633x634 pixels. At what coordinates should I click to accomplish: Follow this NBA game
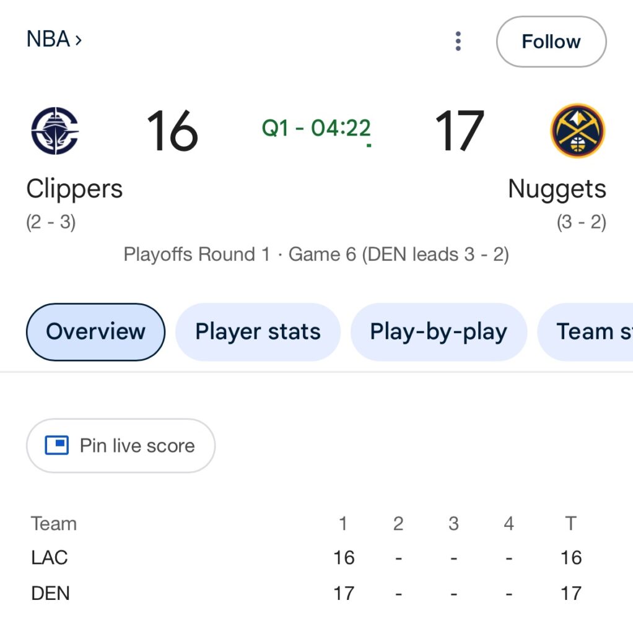coord(551,41)
